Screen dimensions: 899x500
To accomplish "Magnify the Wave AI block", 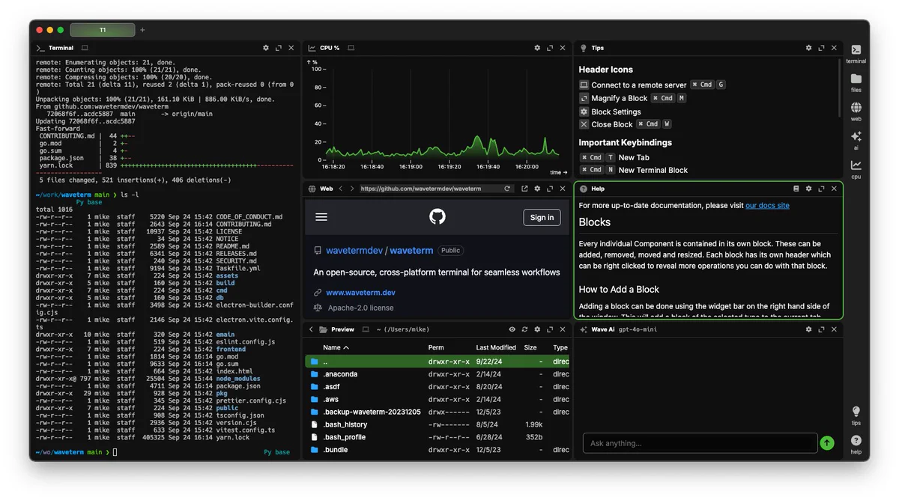I will (821, 329).
